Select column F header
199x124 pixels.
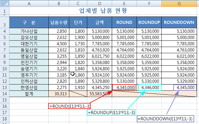[x=149, y=4]
